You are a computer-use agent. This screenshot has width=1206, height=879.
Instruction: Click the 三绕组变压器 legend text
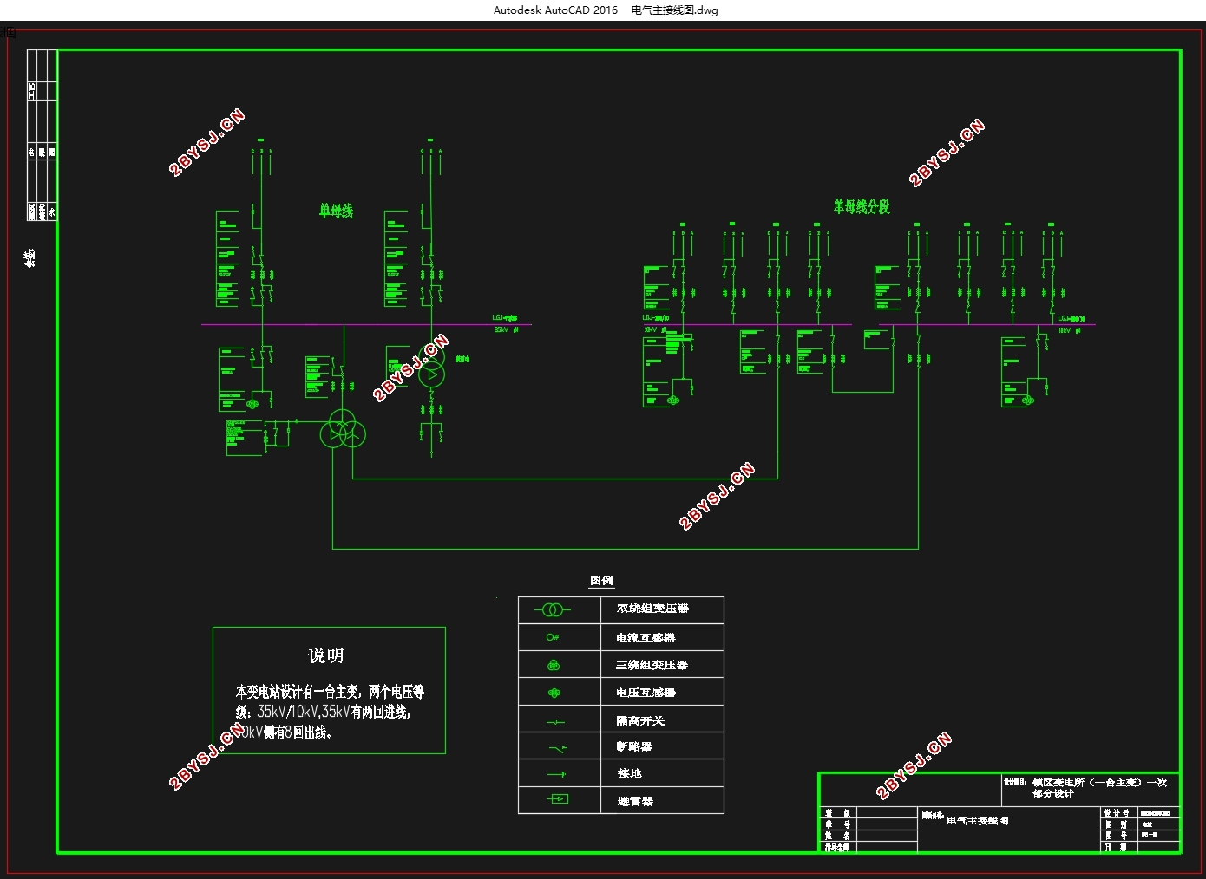tap(652, 665)
